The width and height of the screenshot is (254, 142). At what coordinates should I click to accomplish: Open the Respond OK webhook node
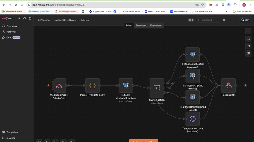[x=228, y=85]
